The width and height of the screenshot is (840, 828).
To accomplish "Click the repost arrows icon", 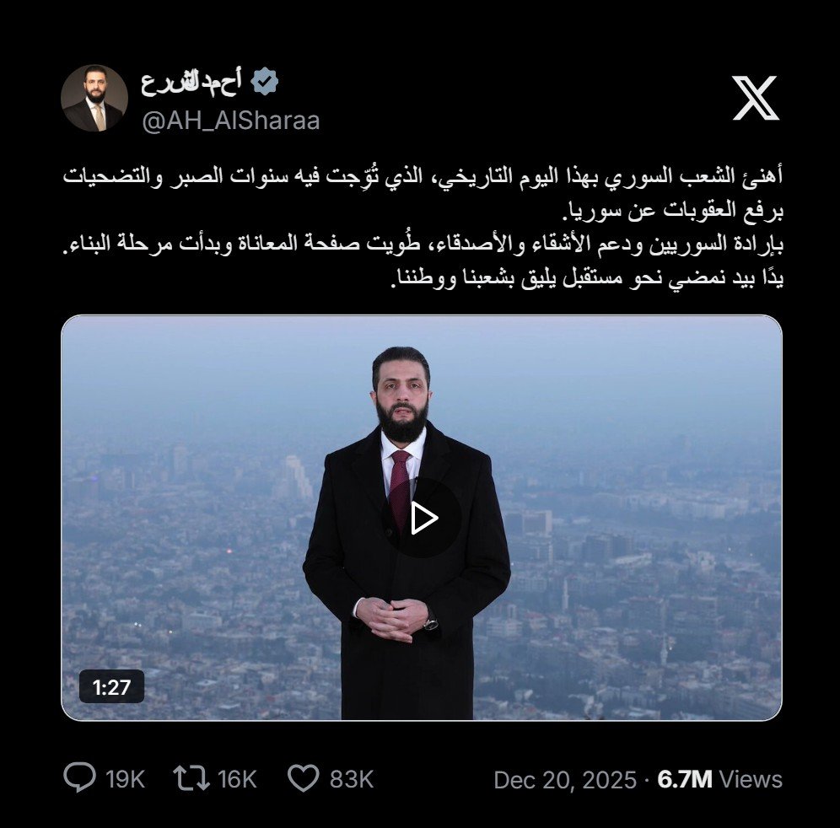I will click(x=191, y=778).
